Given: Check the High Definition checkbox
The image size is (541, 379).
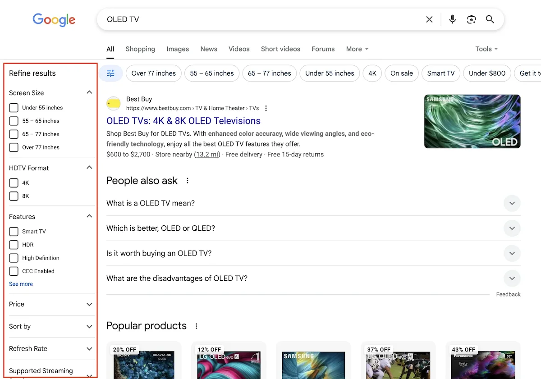Looking at the screenshot, I should tap(14, 258).
